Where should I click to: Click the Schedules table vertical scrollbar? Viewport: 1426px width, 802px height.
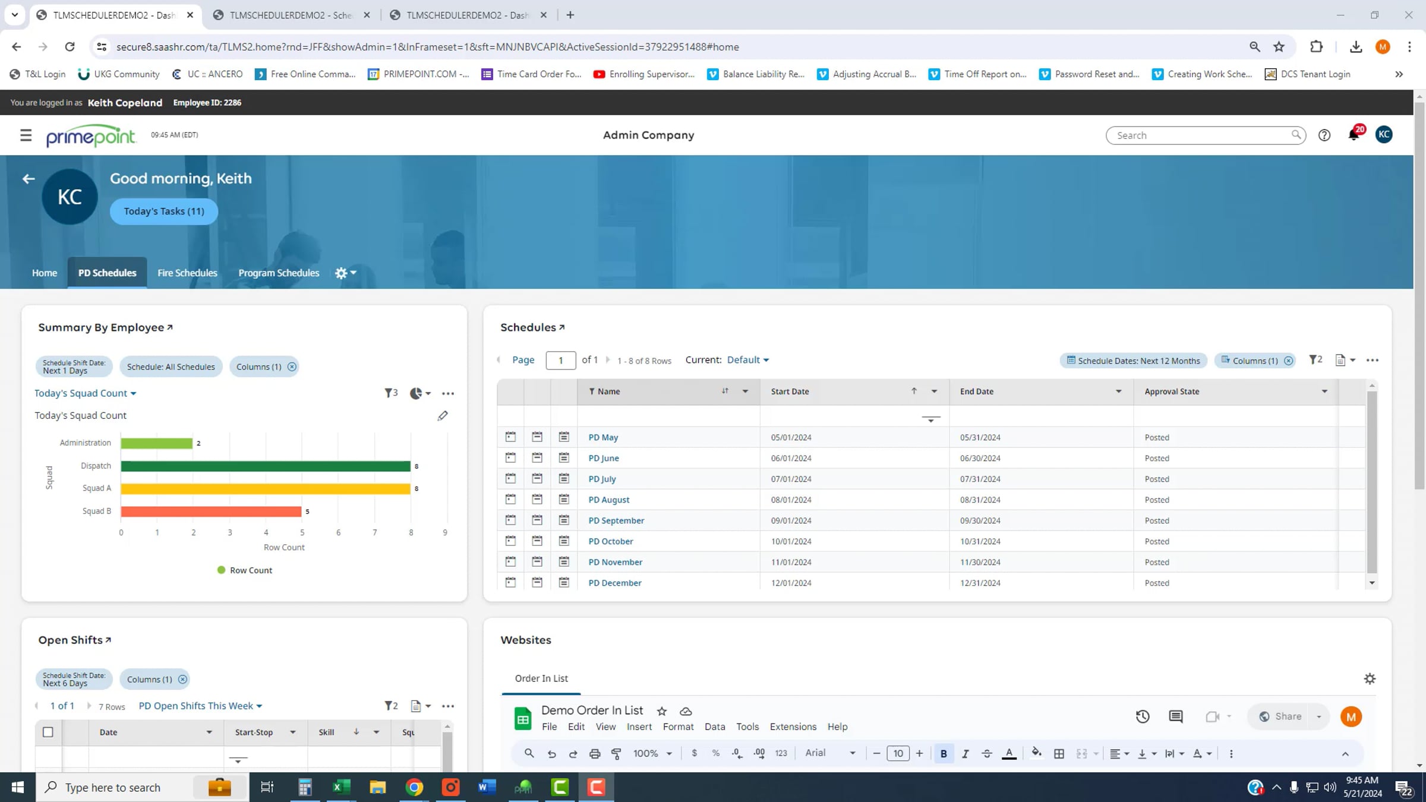[x=1372, y=481]
